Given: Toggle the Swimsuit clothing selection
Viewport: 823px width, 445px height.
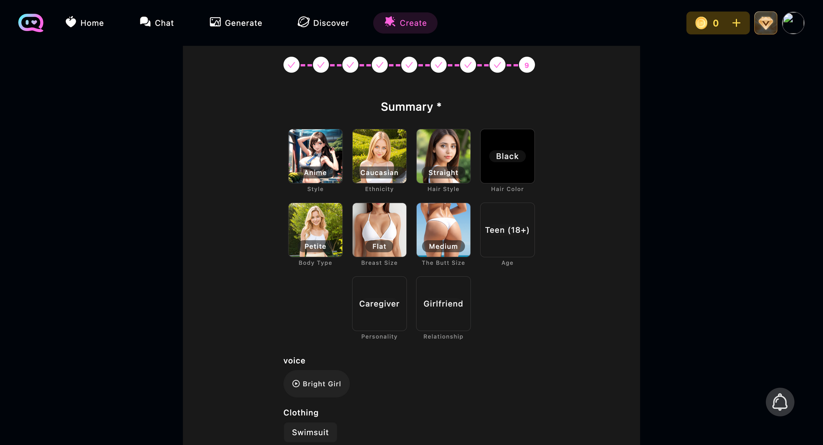Looking at the screenshot, I should point(310,432).
